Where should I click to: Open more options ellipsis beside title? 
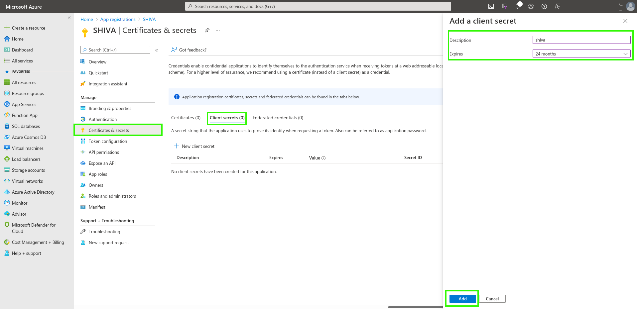[x=218, y=30]
